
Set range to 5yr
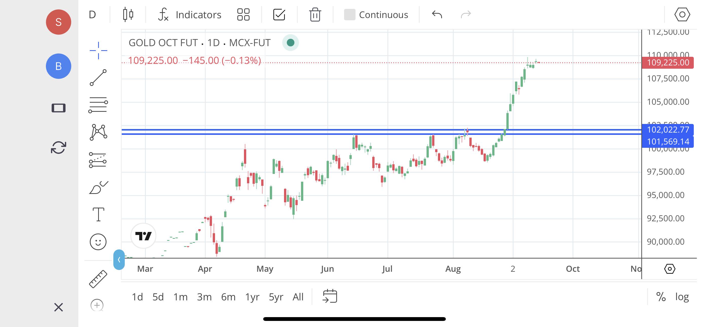[x=276, y=297]
